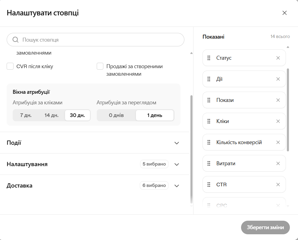Grab the drag handle for Кількість конверсій
Screen dimensions: 298x240
pyautogui.click(x=209, y=142)
